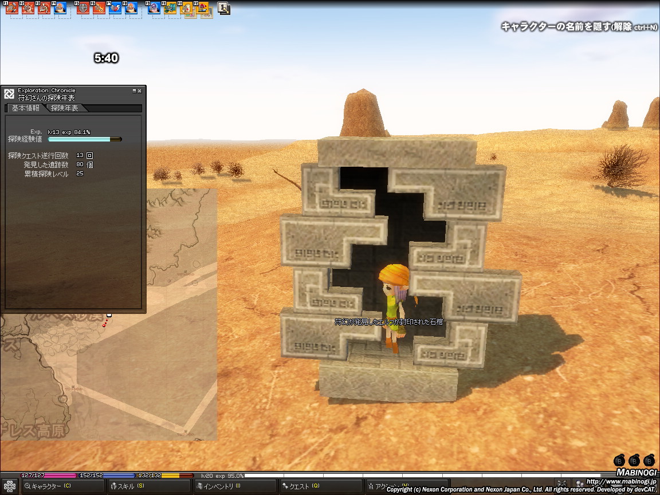660x495 pixels.
Task: Click the Exploration Chronicle window emblem icon
Action: coord(9,93)
